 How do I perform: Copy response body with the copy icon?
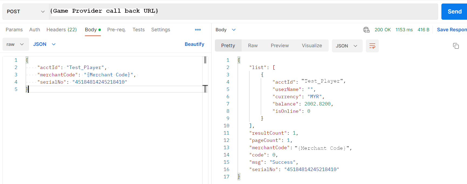click(x=456, y=46)
